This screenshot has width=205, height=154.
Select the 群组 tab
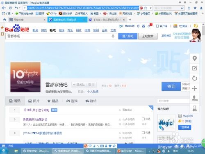[91, 101]
